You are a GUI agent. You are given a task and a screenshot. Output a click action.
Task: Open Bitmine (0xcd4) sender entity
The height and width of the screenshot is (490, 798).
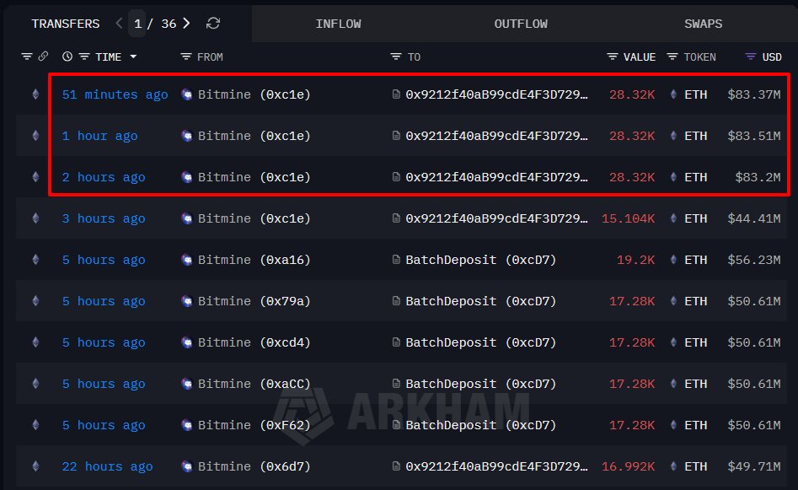pyautogui.click(x=254, y=342)
